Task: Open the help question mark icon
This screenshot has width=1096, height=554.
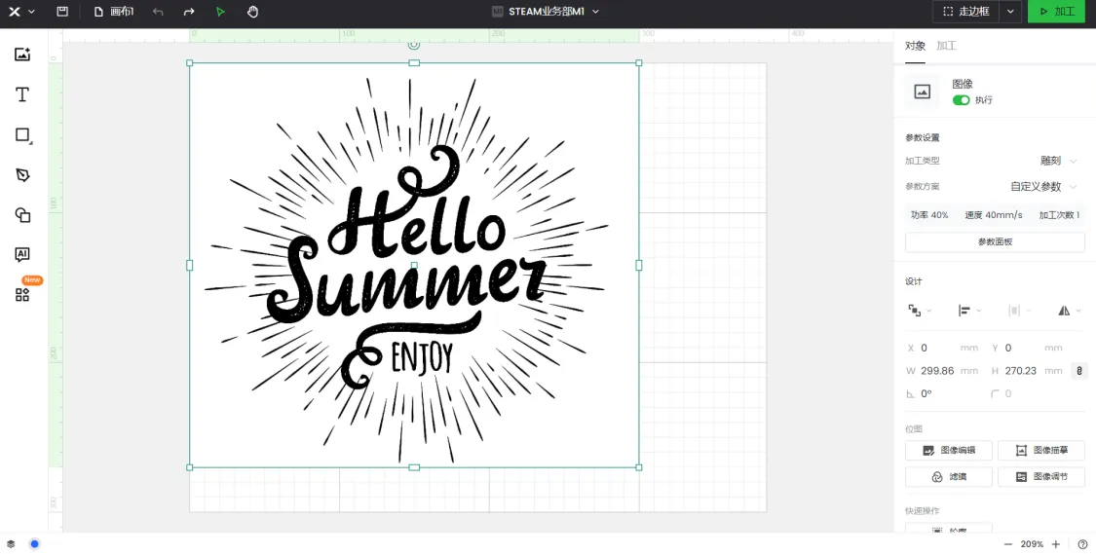Action: pos(1082,544)
